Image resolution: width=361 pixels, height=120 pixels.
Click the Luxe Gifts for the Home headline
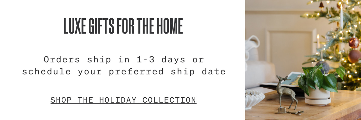coord(123,26)
